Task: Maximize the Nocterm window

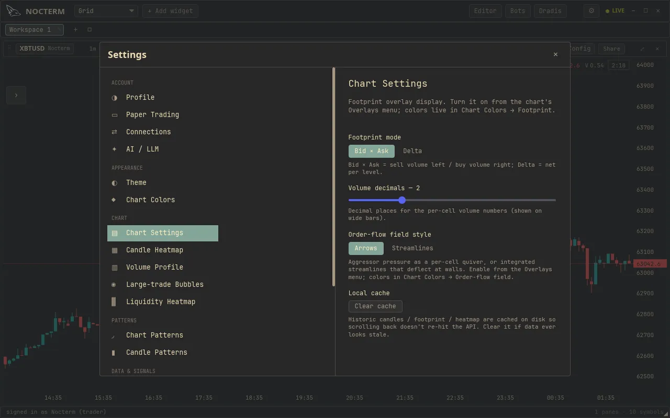Action: click(x=645, y=11)
